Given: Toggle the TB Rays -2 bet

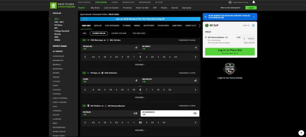Looking at the screenshot, I should coord(111,81).
